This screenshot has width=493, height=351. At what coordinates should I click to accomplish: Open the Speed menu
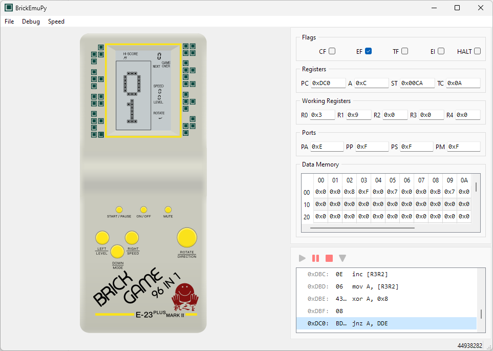56,22
